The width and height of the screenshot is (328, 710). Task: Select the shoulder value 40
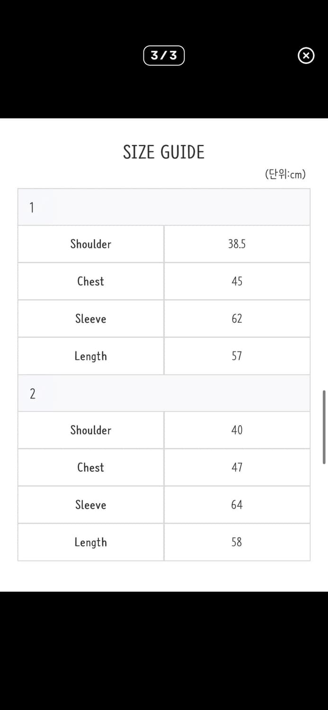pyautogui.click(x=237, y=430)
